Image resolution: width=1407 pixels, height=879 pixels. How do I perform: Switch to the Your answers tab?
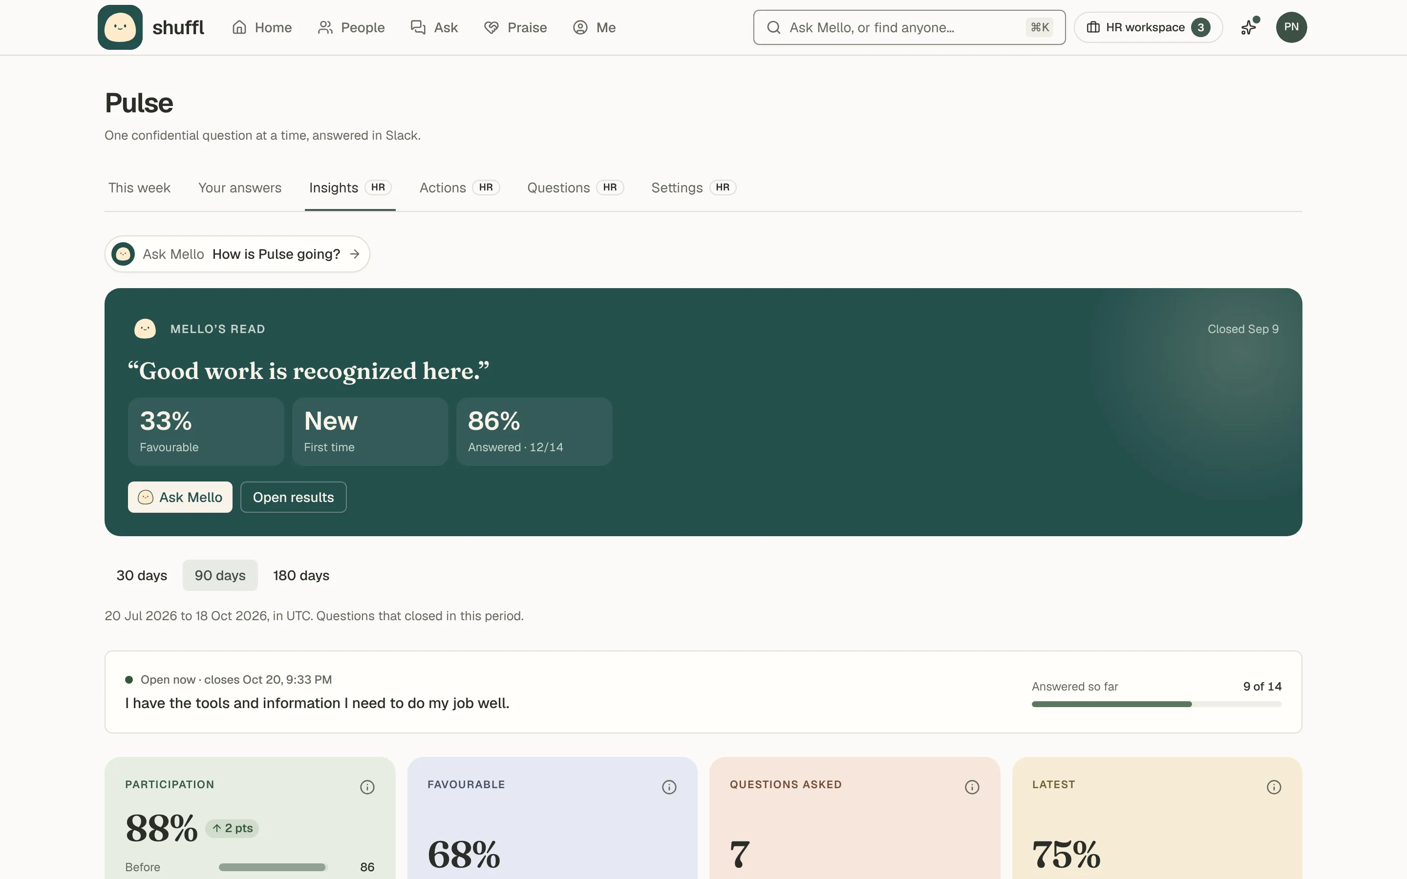pos(239,188)
